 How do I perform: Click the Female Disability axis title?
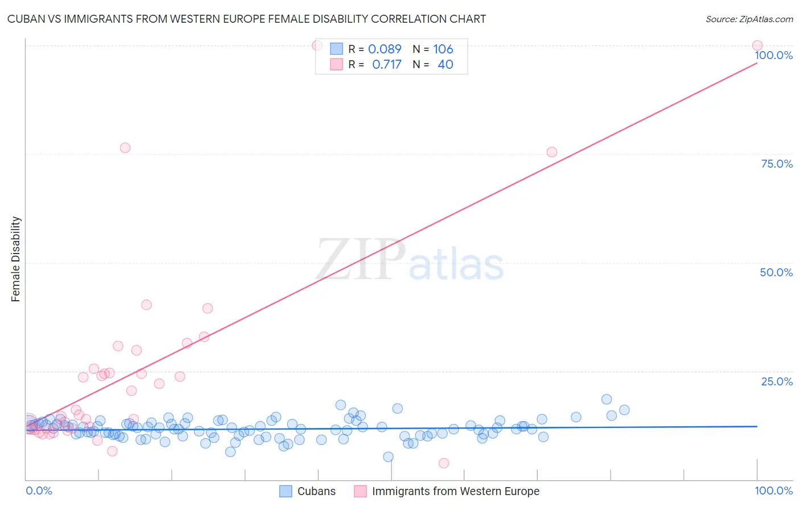pyautogui.click(x=16, y=259)
